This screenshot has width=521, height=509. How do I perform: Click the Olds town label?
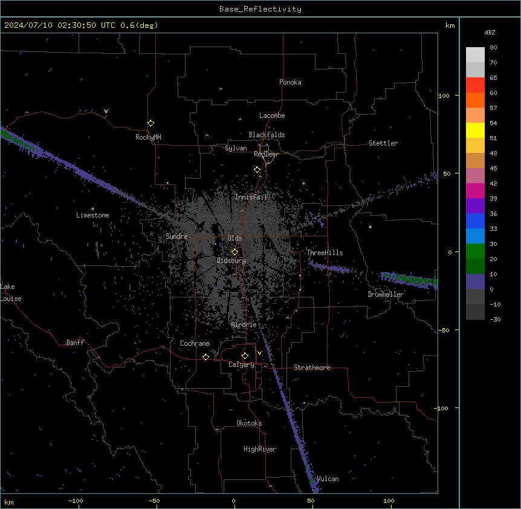click(x=235, y=238)
